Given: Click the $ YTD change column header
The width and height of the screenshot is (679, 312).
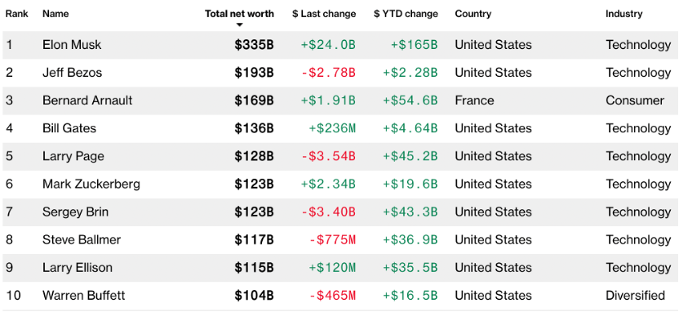Looking at the screenshot, I should click(406, 13).
